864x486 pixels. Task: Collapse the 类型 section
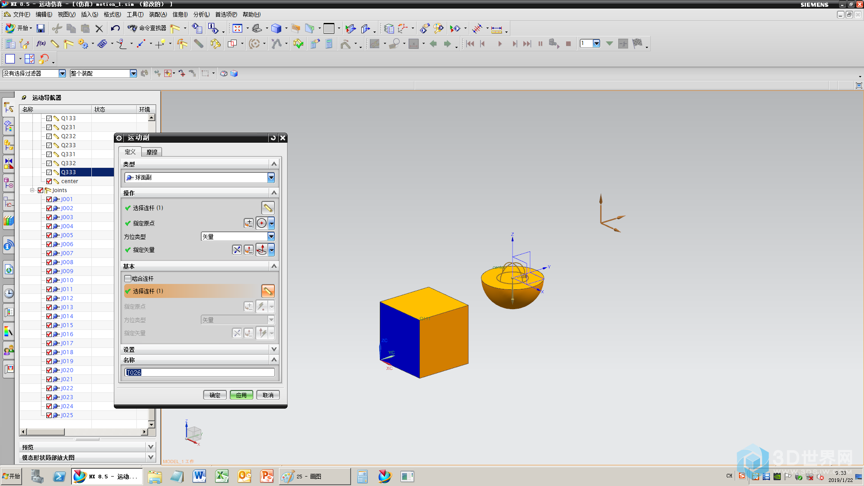click(x=274, y=164)
